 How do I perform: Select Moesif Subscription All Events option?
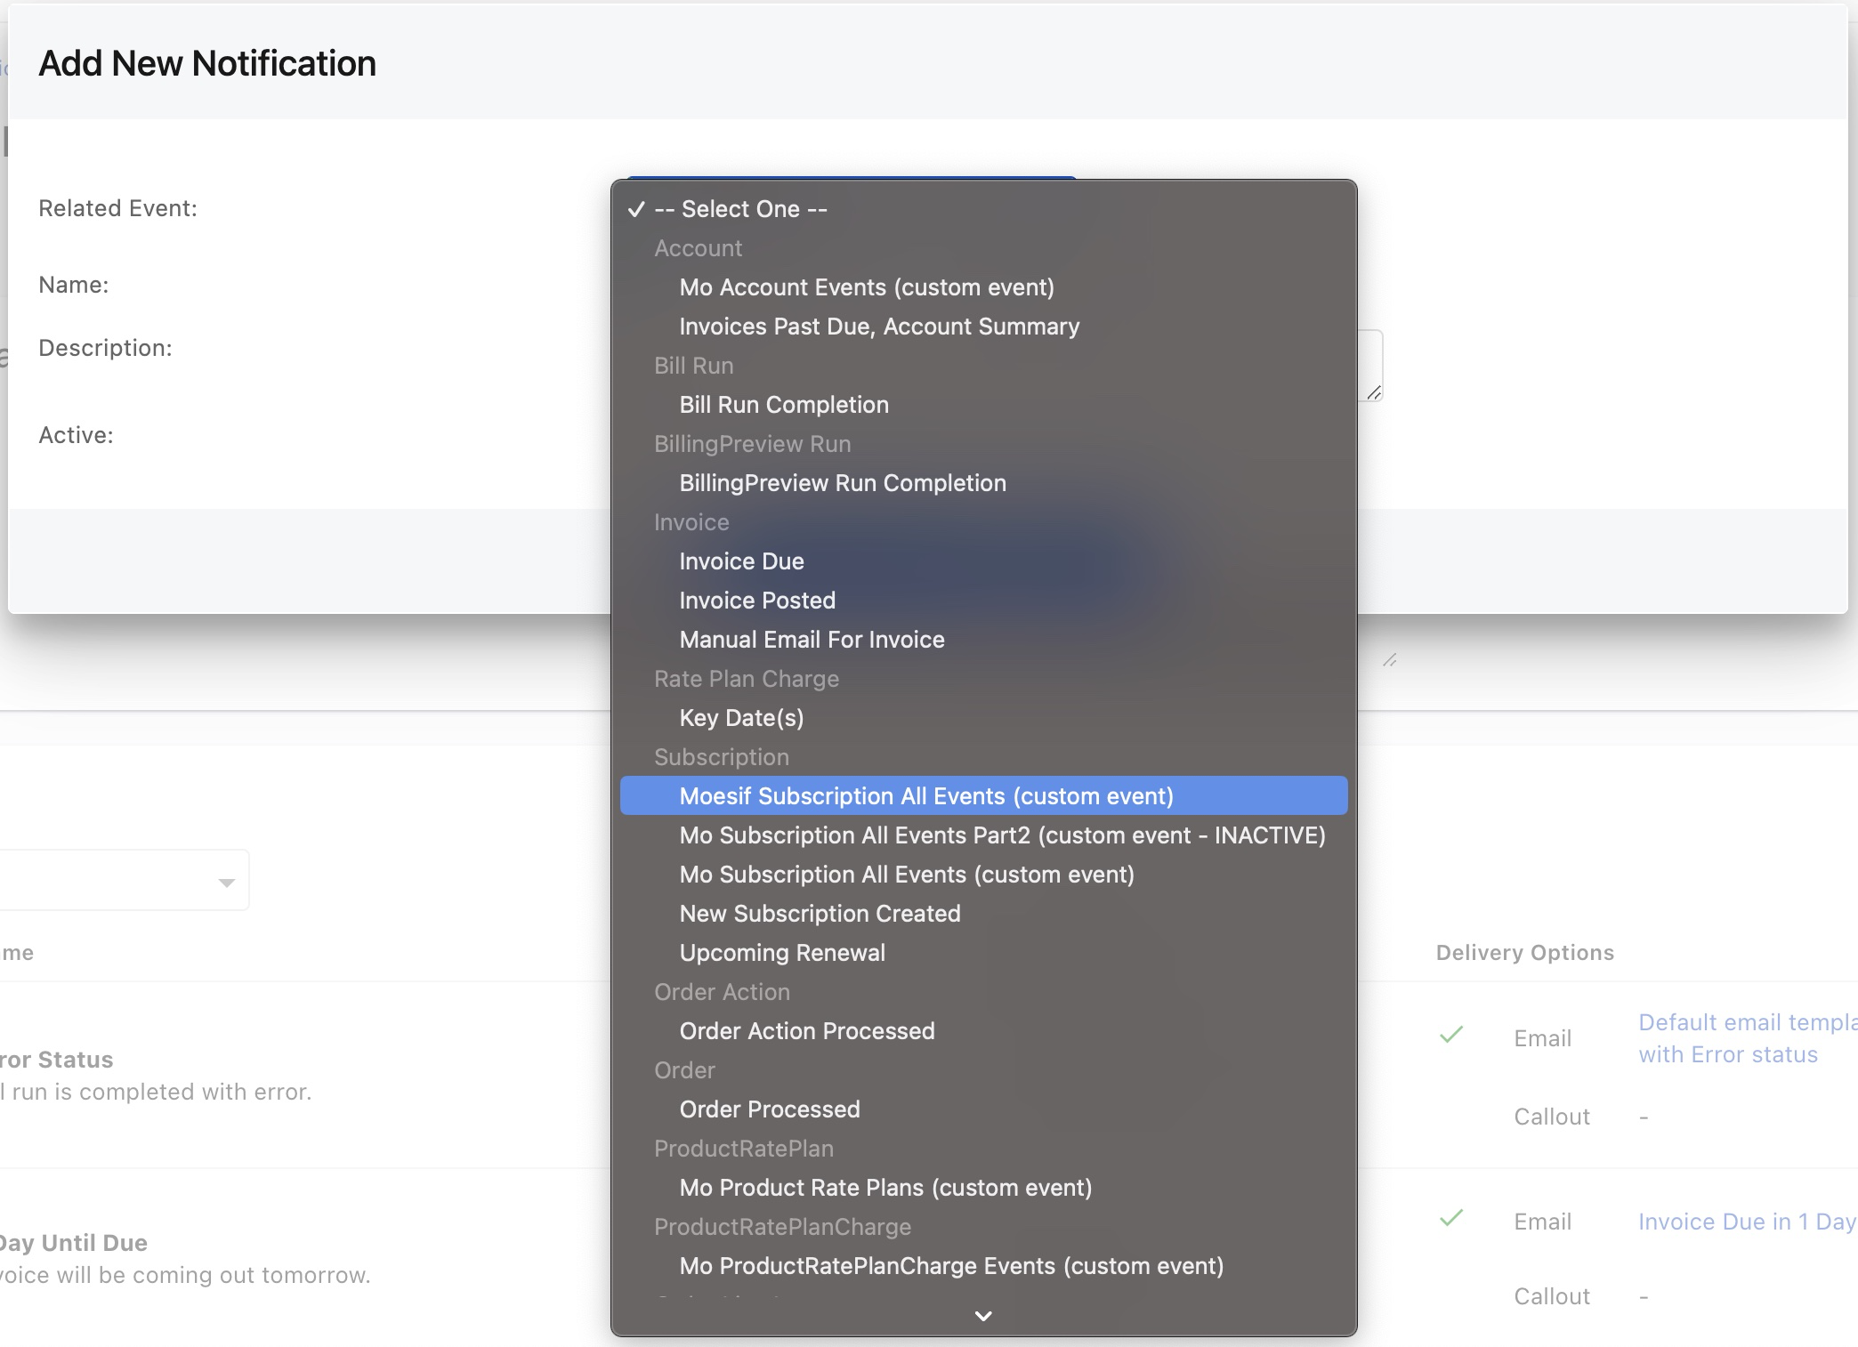(925, 795)
